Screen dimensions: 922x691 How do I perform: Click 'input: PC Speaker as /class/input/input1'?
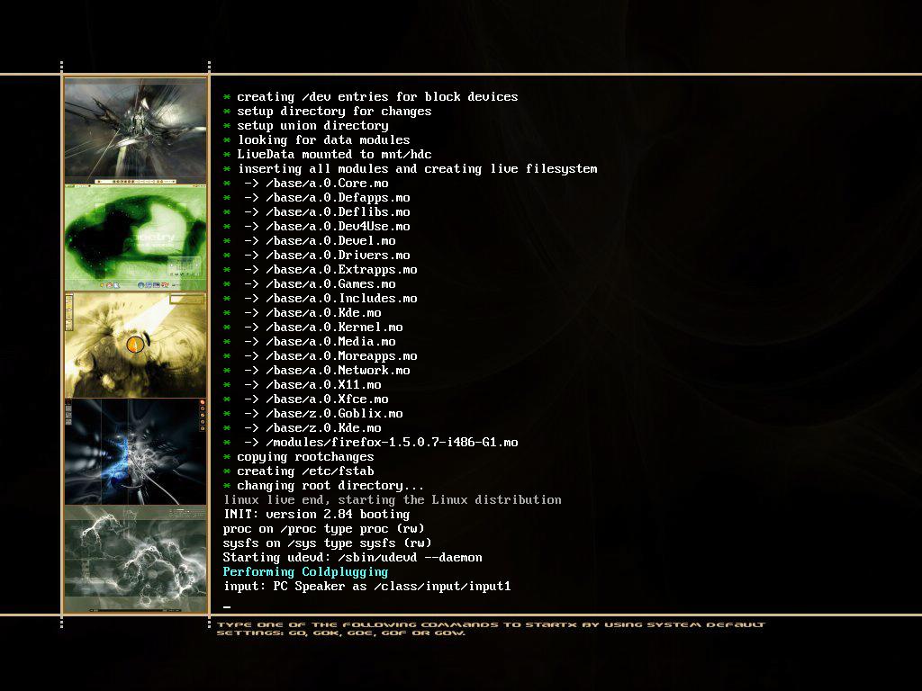(367, 587)
